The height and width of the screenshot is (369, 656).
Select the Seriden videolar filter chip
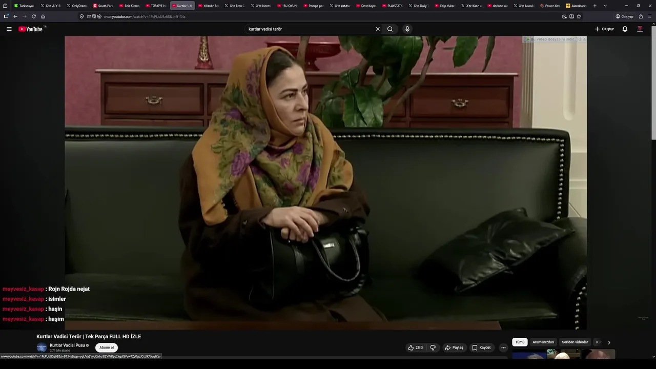click(x=575, y=342)
